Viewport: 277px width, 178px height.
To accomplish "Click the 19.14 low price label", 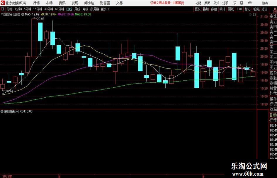I will (9, 91).
